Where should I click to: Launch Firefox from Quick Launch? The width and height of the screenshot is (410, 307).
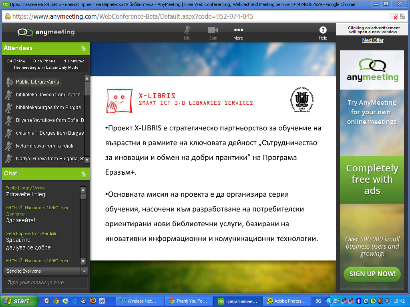coord(93,301)
